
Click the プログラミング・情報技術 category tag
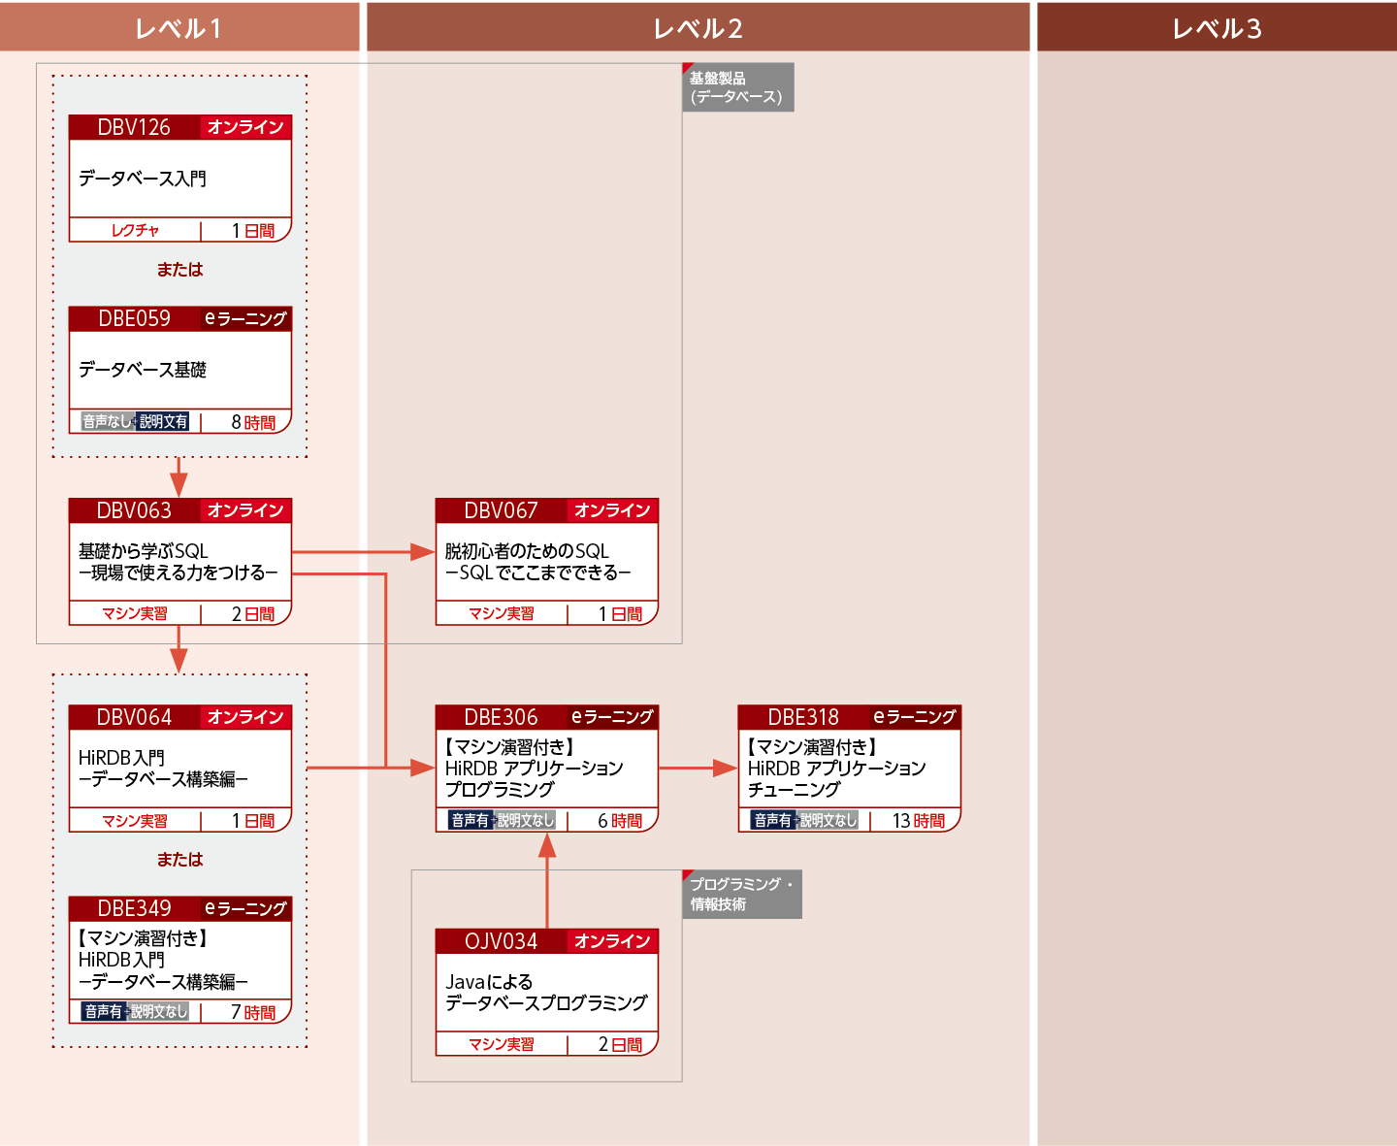click(x=742, y=894)
